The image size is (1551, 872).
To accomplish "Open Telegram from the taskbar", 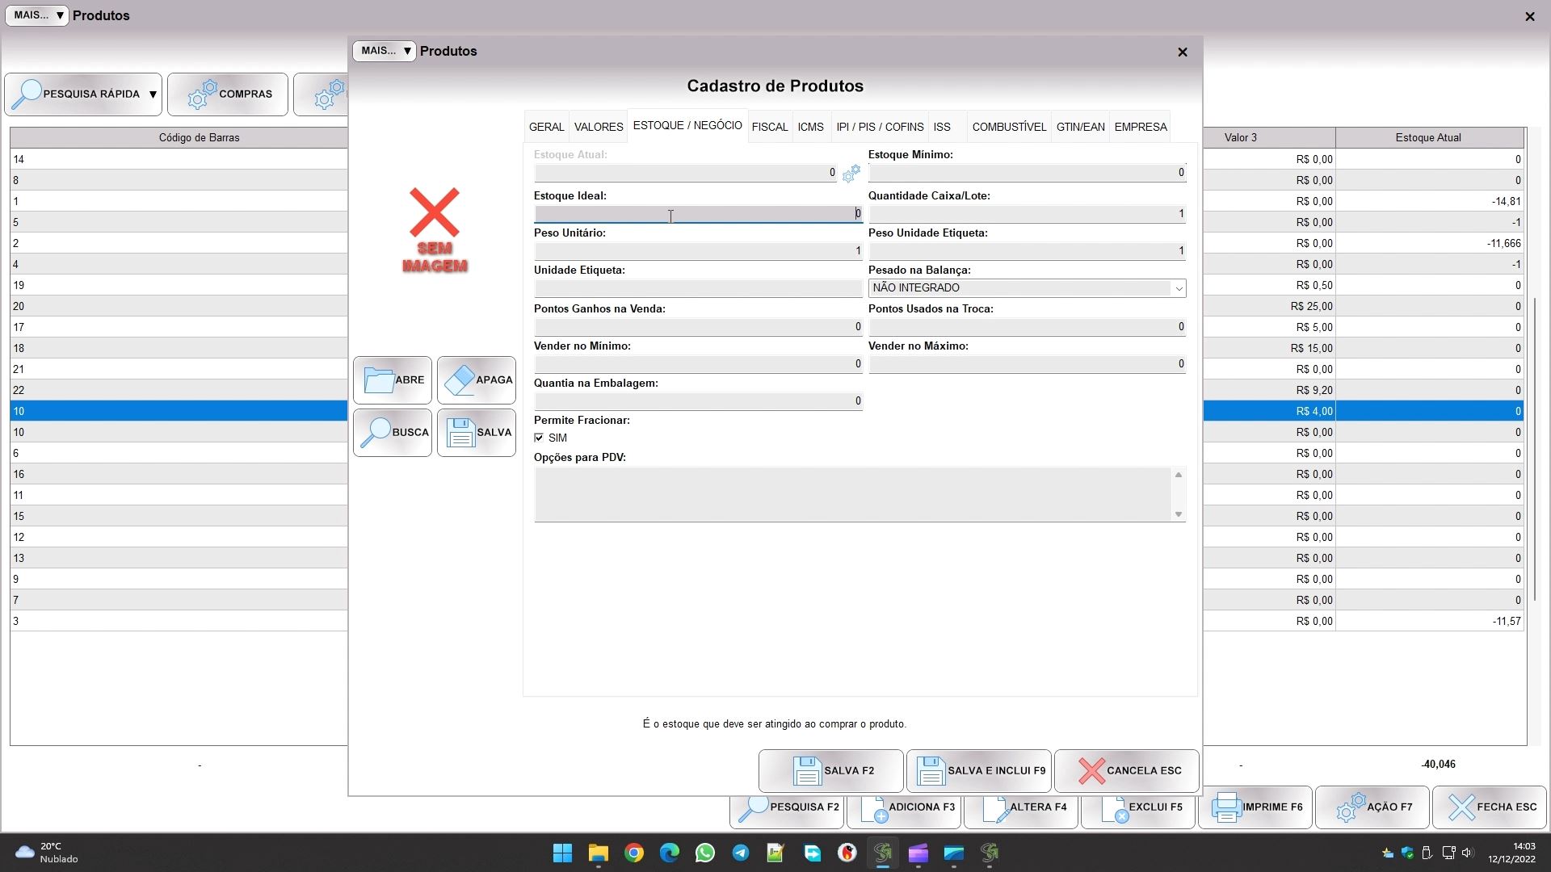I will coord(740,853).
